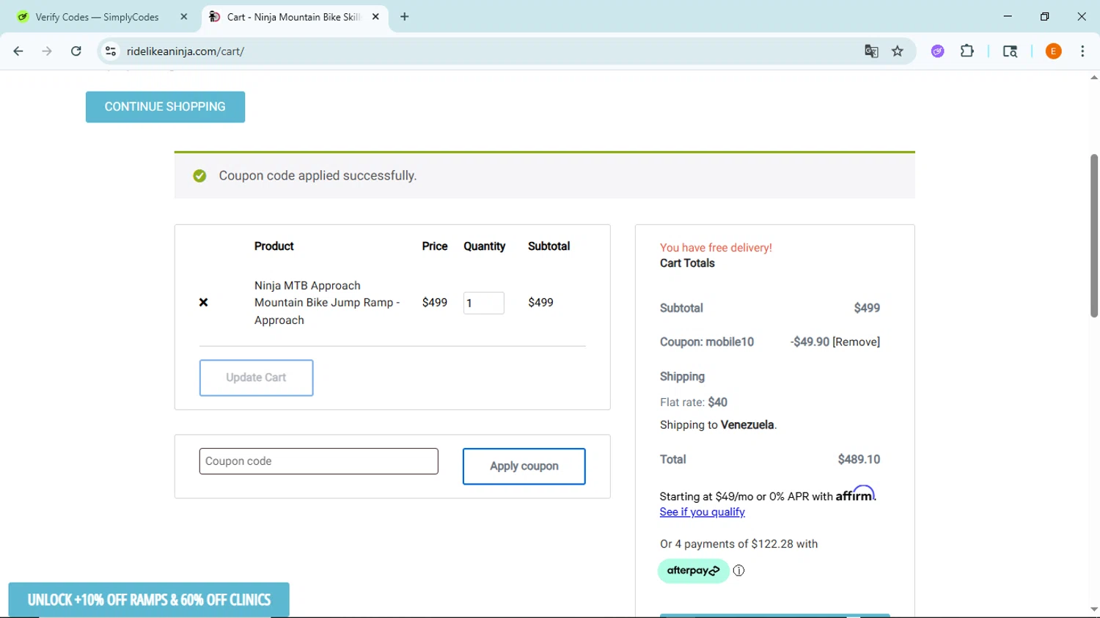The height and width of the screenshot is (618, 1100).
Task: Click the Quantity column header
Action: [x=484, y=246]
